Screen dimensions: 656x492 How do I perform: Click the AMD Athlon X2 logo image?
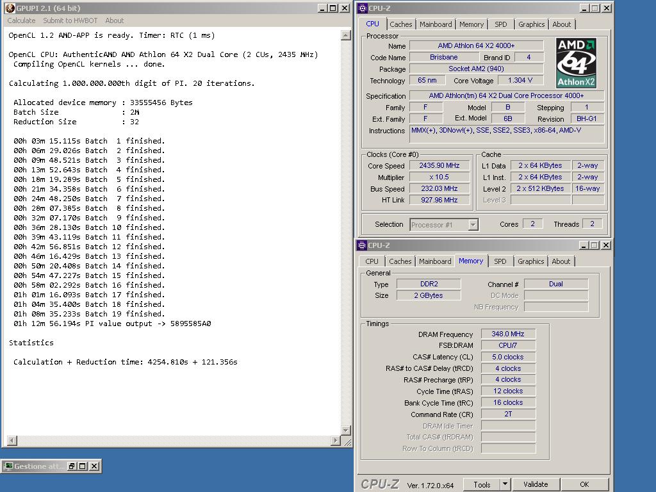tap(576, 63)
